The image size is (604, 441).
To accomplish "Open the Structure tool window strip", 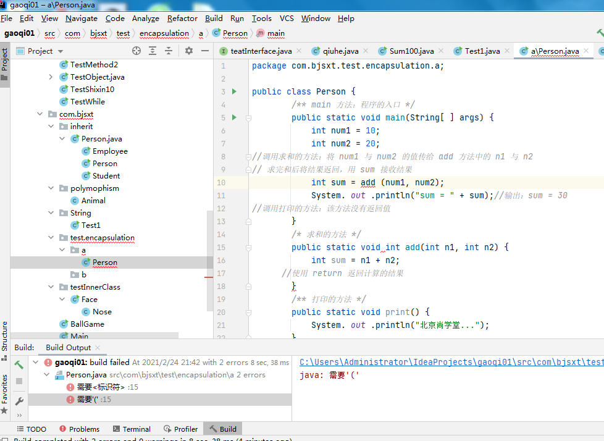I will 4,340.
